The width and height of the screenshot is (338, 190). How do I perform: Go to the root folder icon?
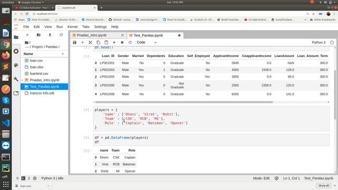[27, 42]
